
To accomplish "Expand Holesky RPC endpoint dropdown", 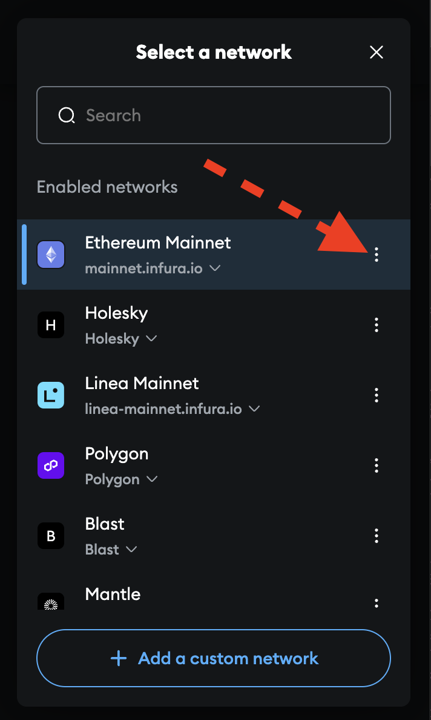I will click(151, 339).
